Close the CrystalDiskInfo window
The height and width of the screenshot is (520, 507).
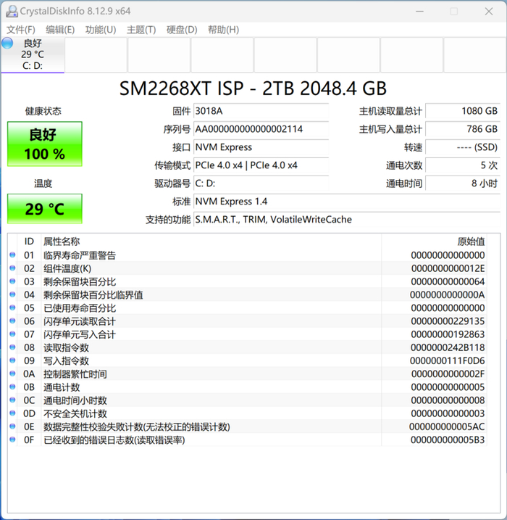[x=489, y=12]
